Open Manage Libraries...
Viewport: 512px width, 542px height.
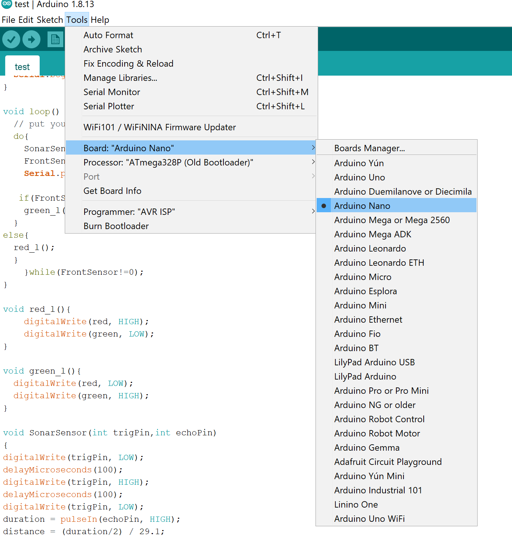point(191,78)
